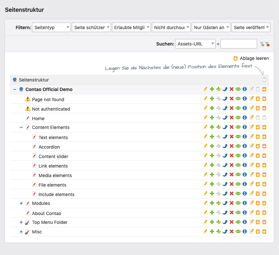Select the Text elements page name
The image size is (279, 255).
[53, 137]
